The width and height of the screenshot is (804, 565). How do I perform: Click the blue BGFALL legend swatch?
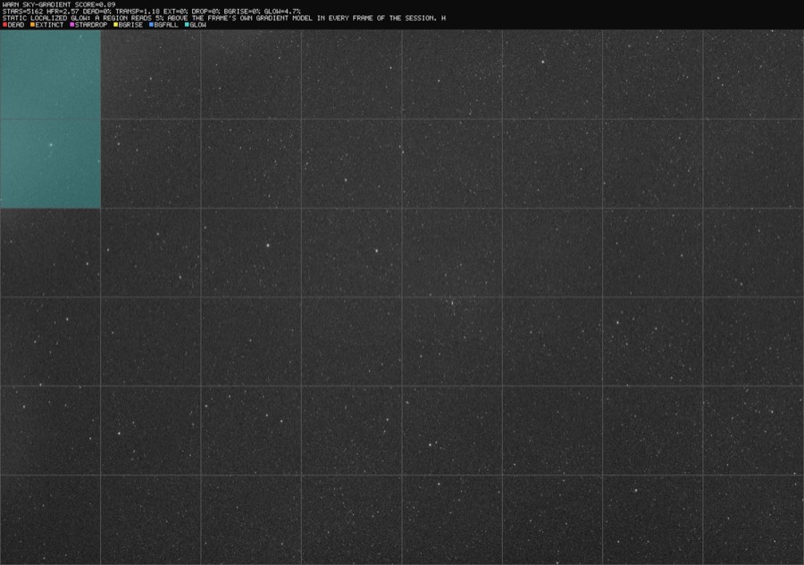(x=151, y=25)
